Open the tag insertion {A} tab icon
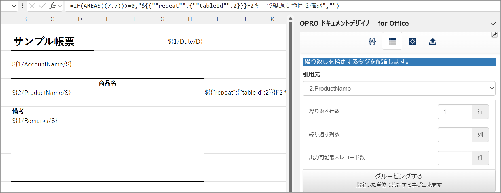Viewport: 501px width, 193px height. (372, 41)
